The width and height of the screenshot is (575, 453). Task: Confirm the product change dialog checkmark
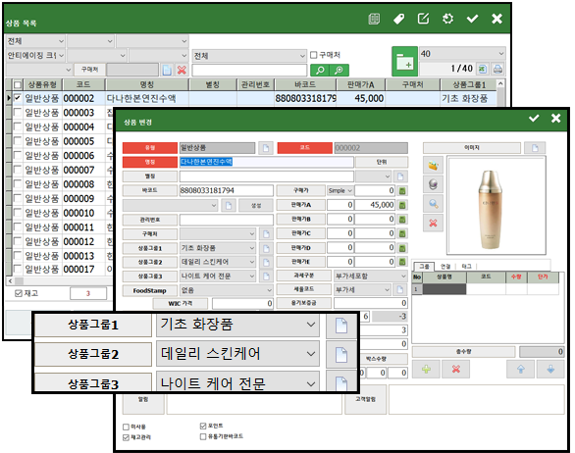534,118
